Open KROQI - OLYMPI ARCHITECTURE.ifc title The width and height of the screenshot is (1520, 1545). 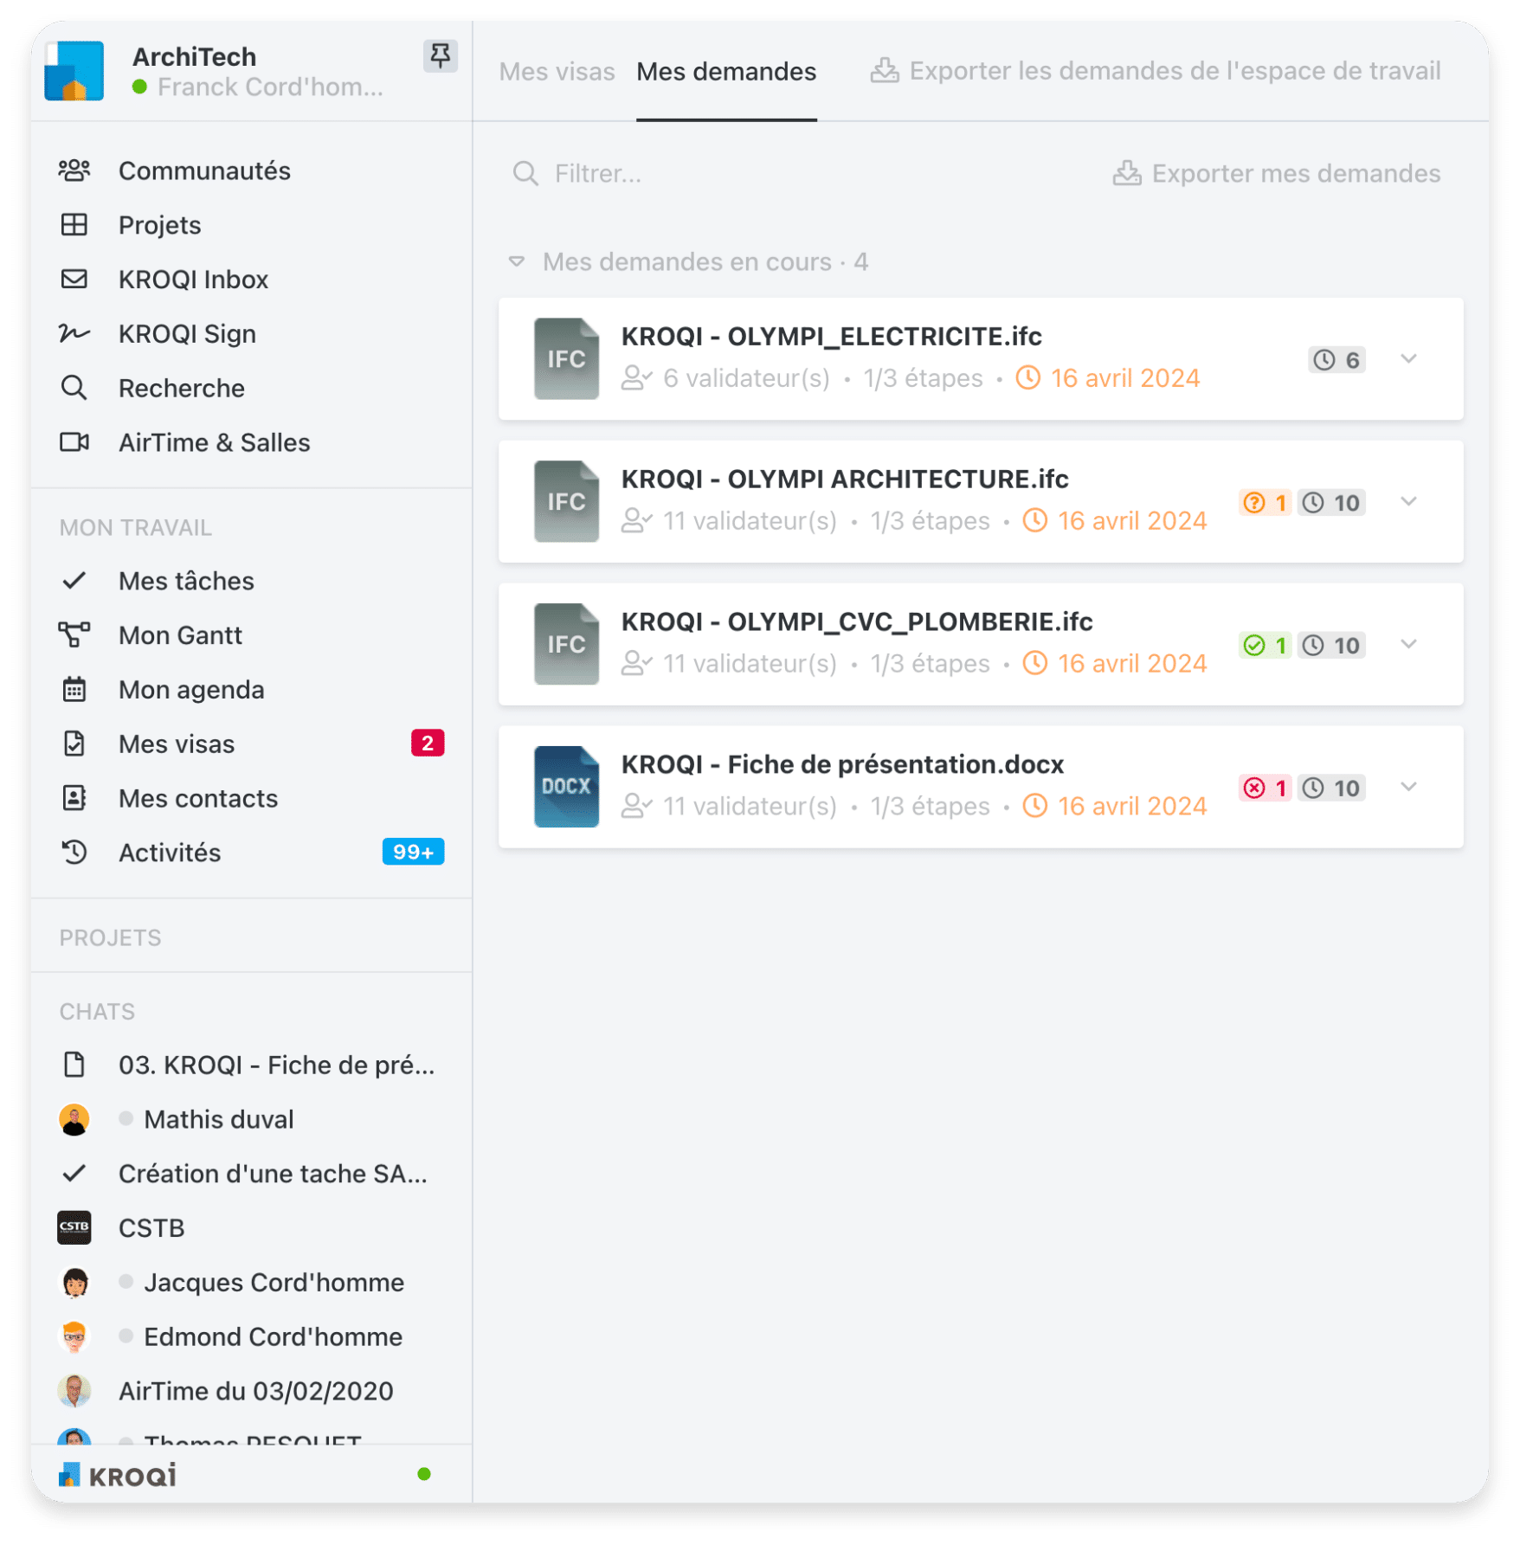point(845,480)
